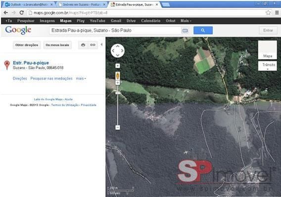Click the browser forward arrow

pos(14,13)
